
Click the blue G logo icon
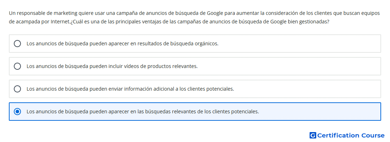[313, 135]
